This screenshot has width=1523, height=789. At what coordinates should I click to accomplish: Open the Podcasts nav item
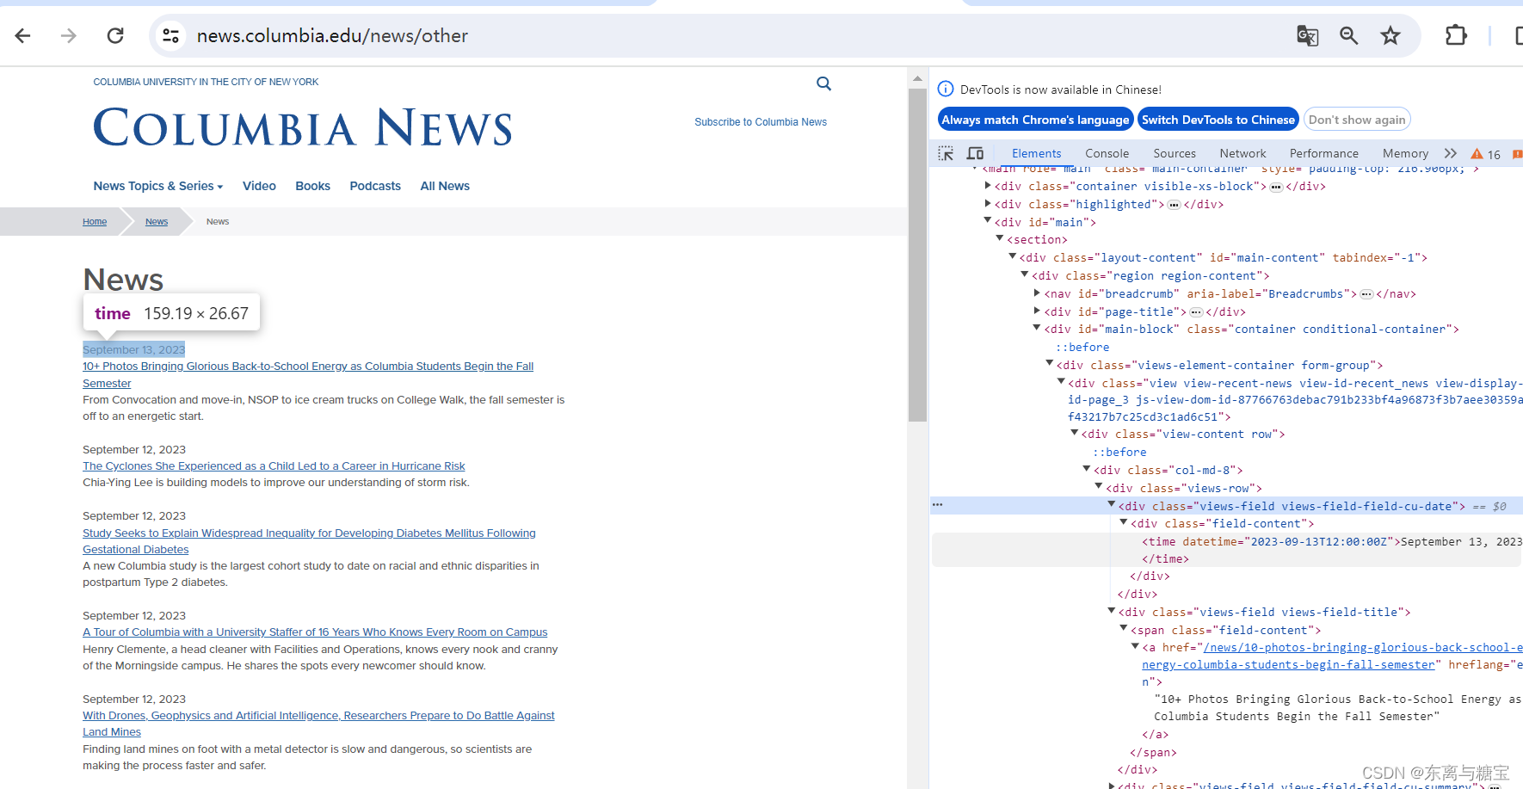(375, 186)
